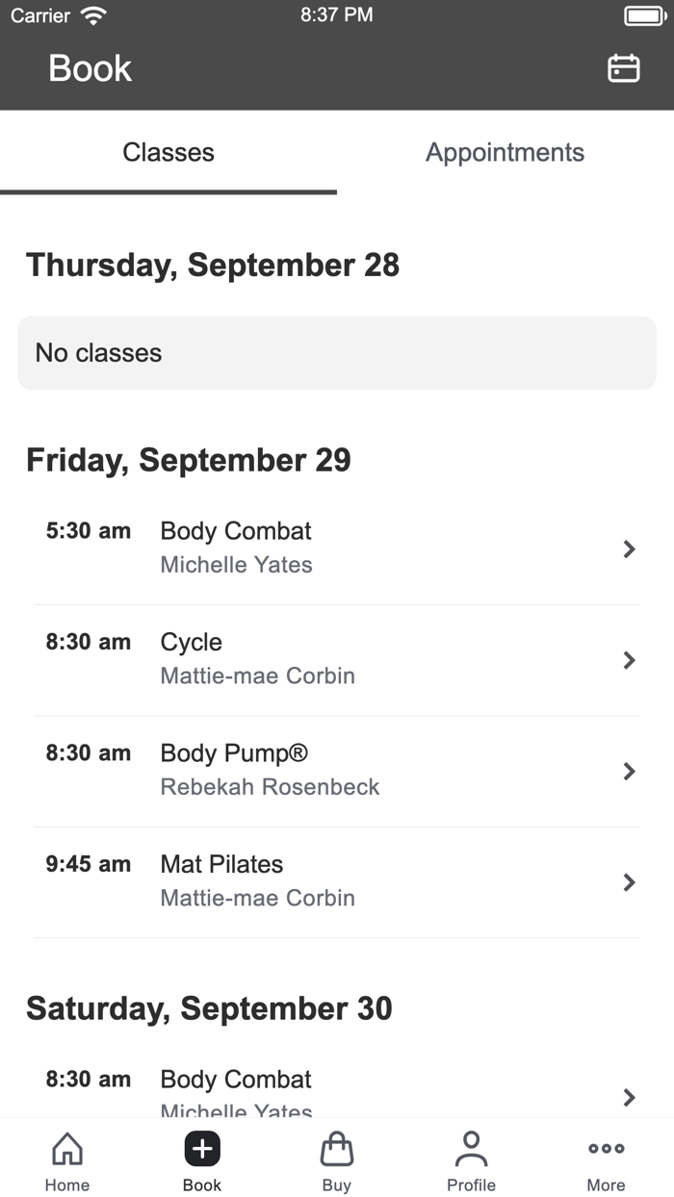This screenshot has height=1197, width=674.
Task: Tap the More ellipsis icon
Action: [606, 1148]
